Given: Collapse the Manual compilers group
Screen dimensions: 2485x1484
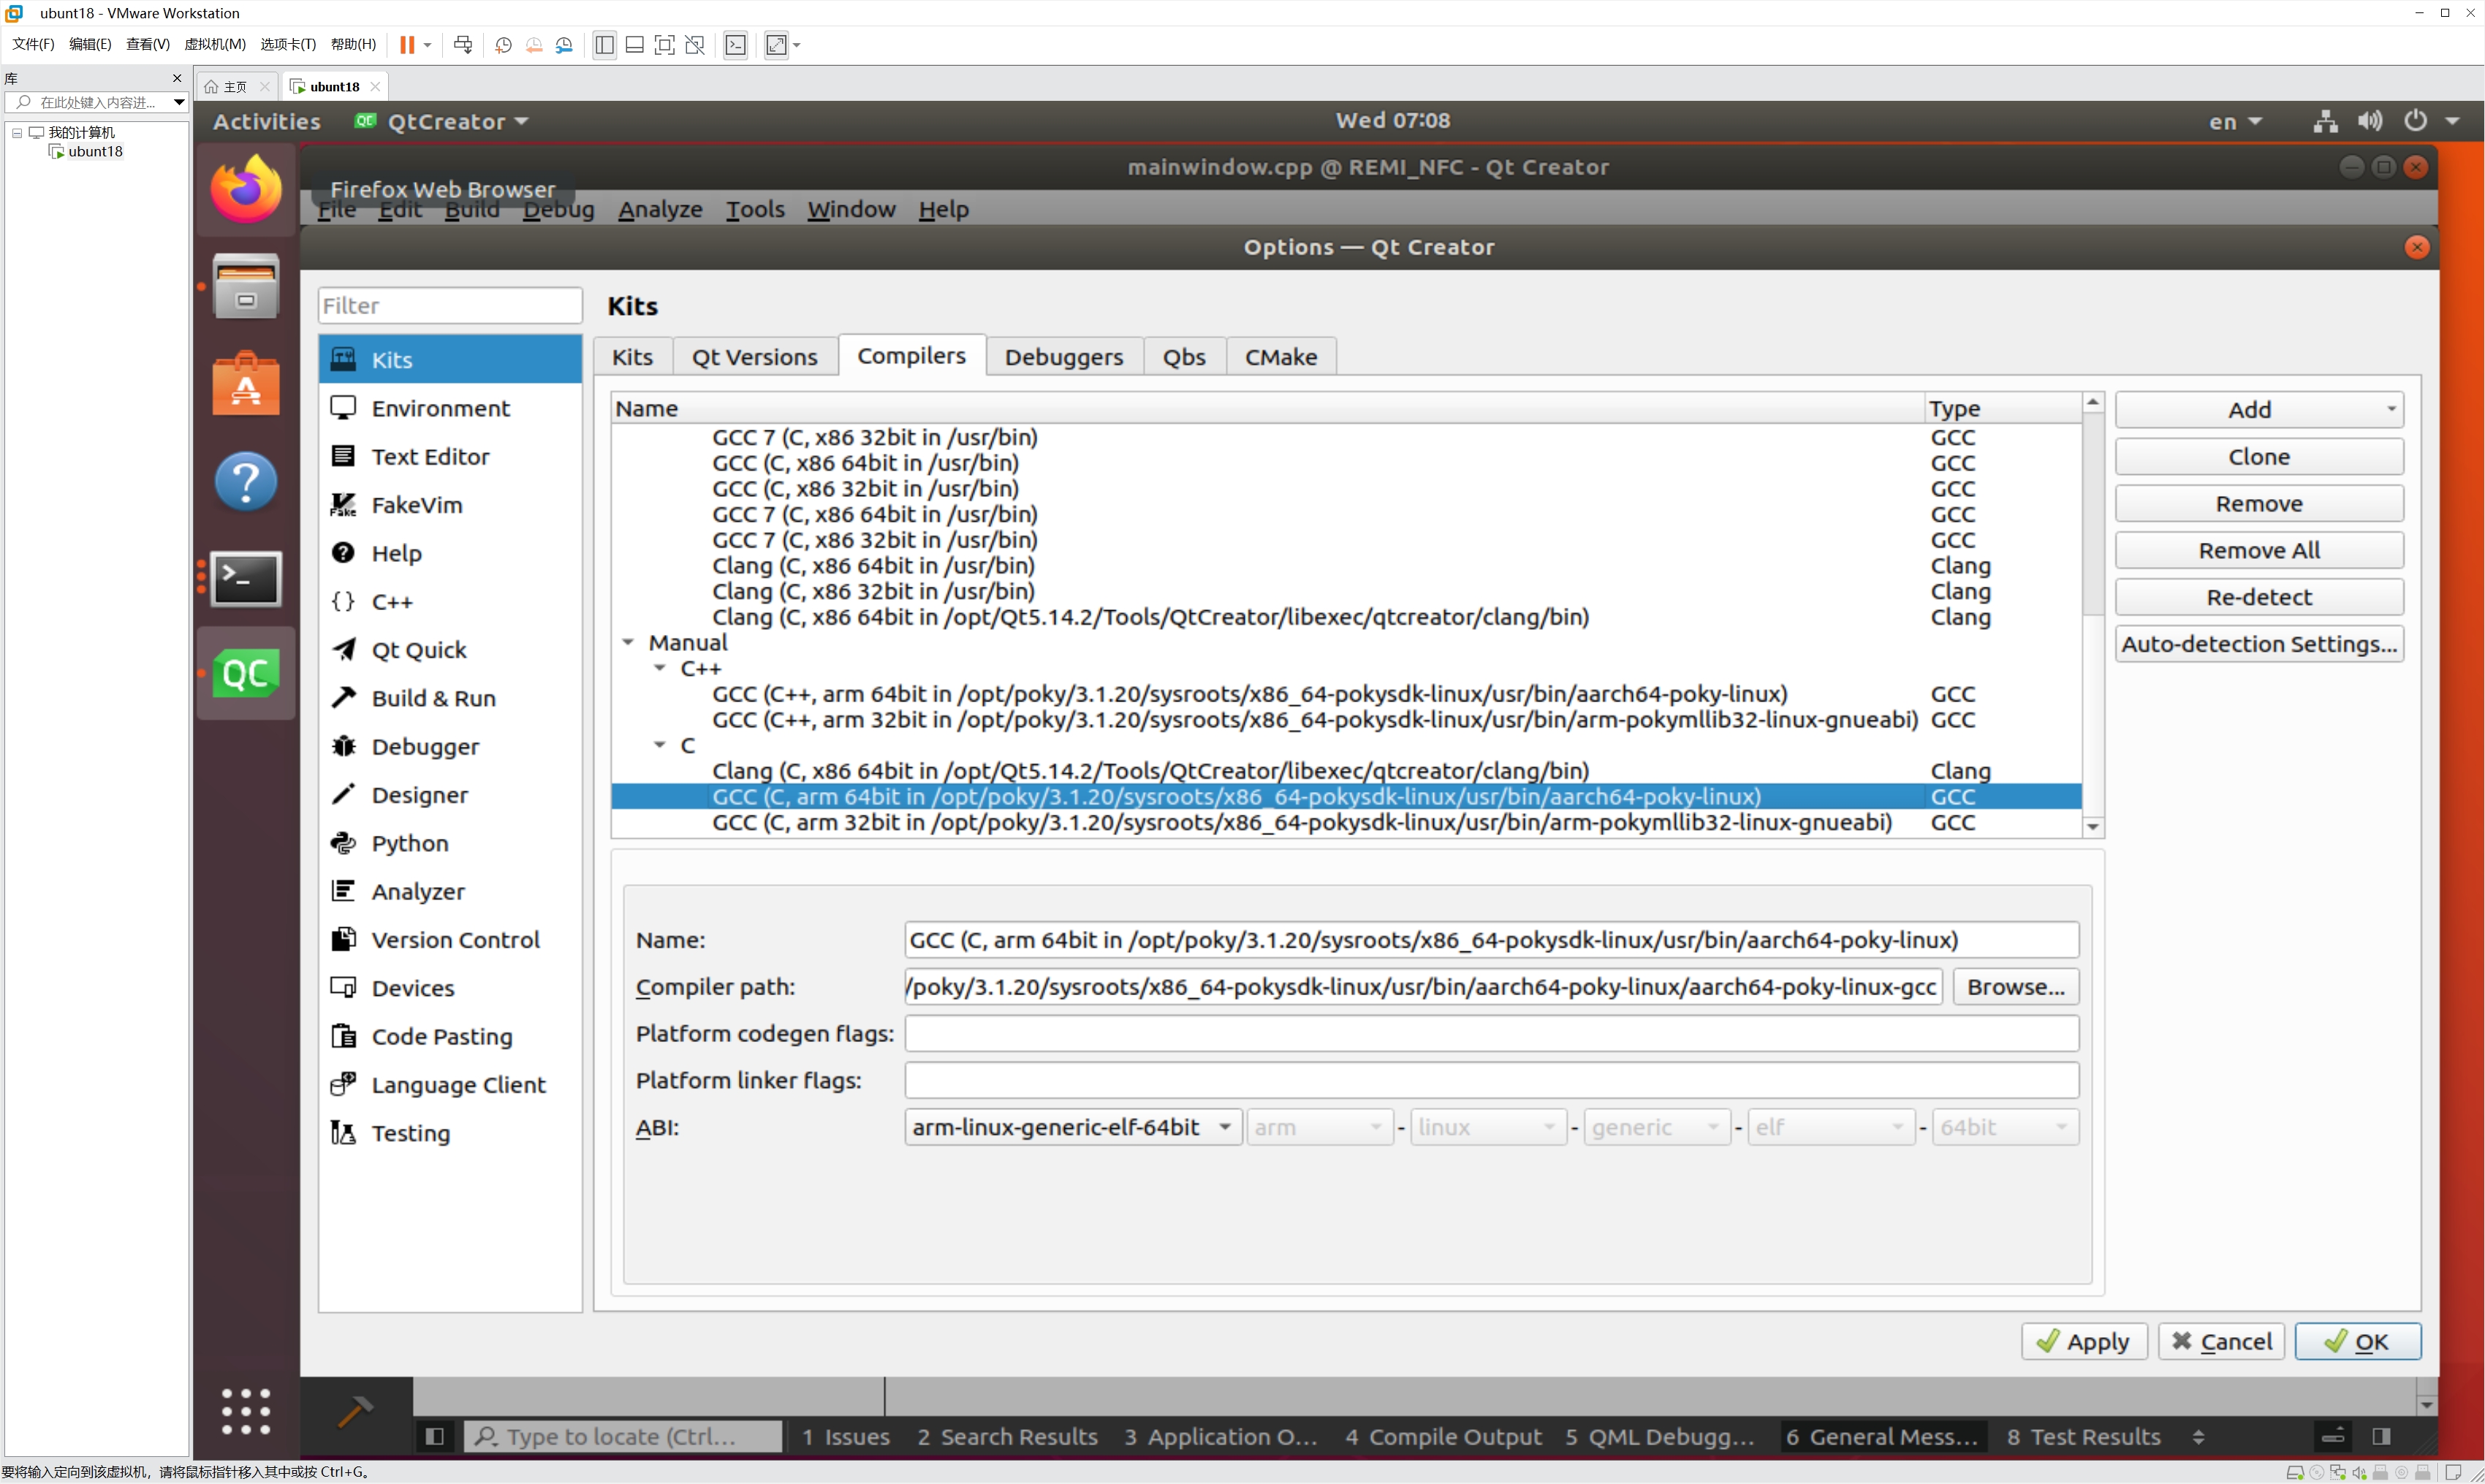Looking at the screenshot, I should [628, 642].
